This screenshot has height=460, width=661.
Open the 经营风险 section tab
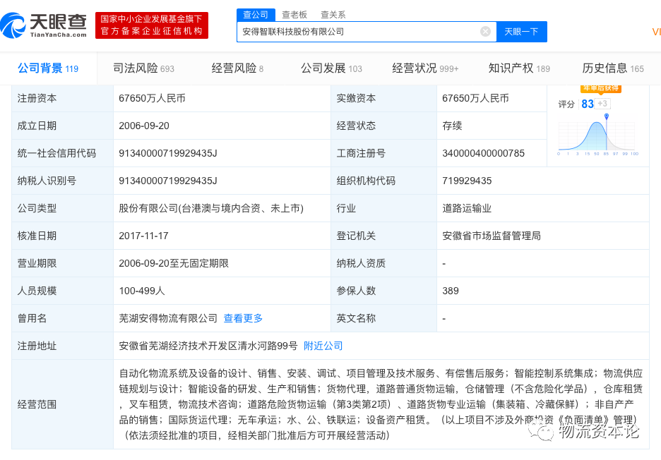[x=237, y=68]
